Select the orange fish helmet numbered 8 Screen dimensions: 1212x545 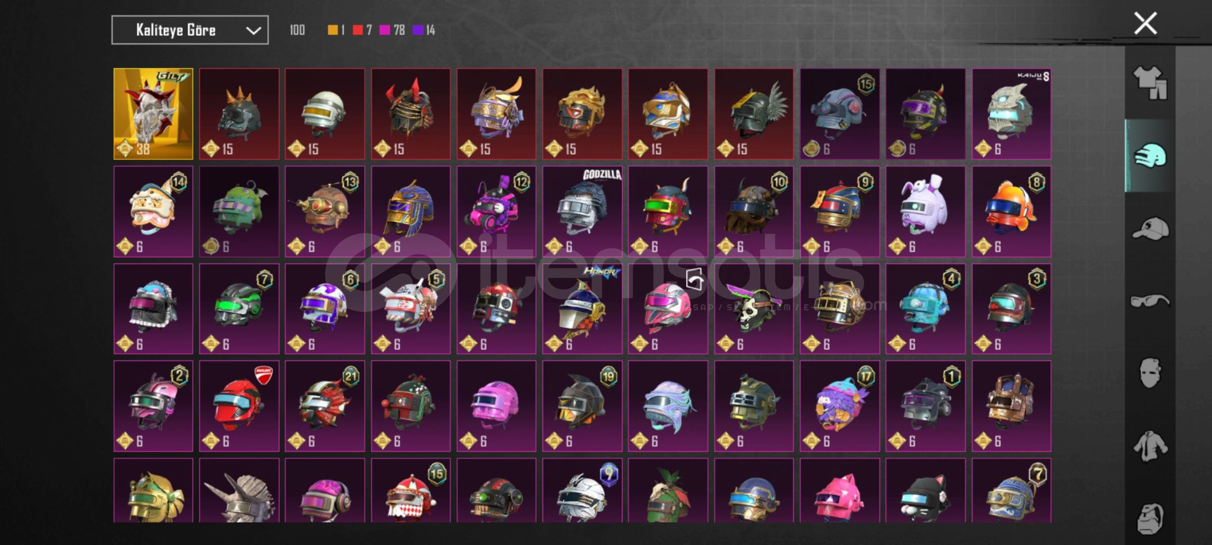1012,211
